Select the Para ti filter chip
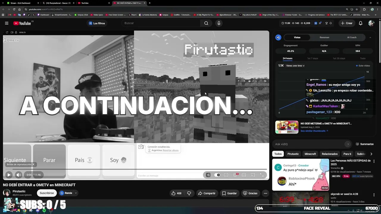This screenshot has height=214, width=381. (x=347, y=154)
